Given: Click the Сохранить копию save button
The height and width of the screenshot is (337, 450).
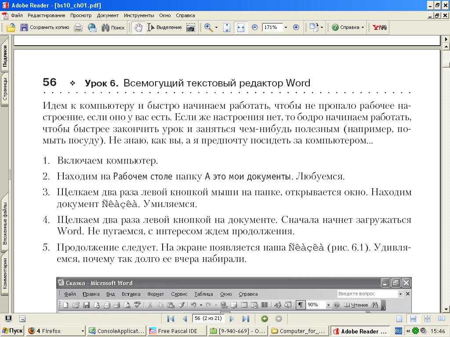Looking at the screenshot, I should (45, 28).
